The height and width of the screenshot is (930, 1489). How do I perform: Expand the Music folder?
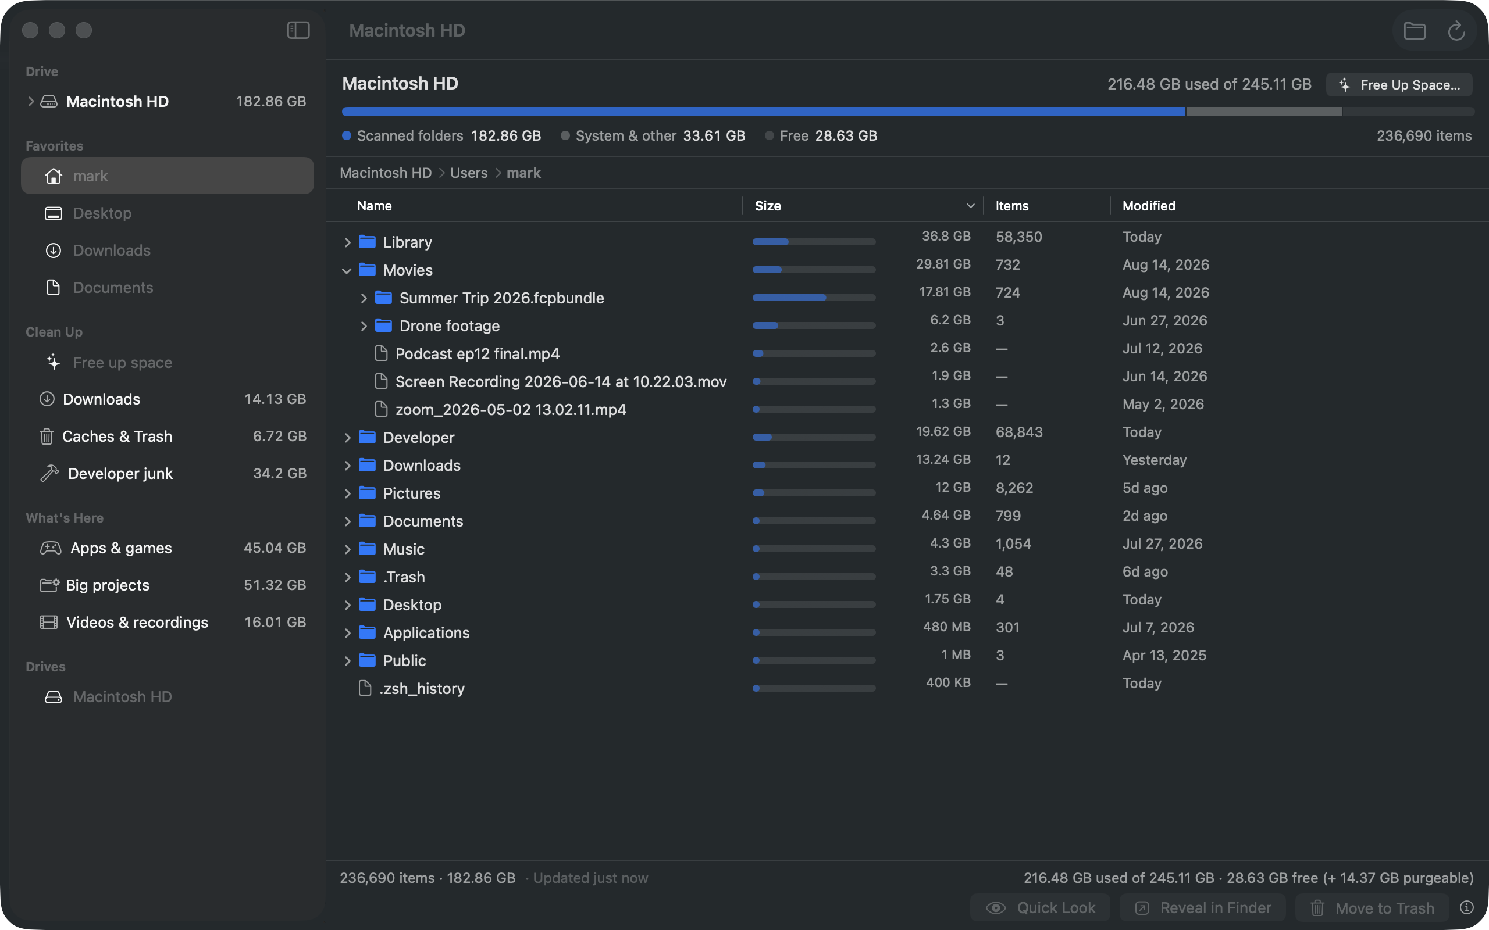[x=347, y=549]
